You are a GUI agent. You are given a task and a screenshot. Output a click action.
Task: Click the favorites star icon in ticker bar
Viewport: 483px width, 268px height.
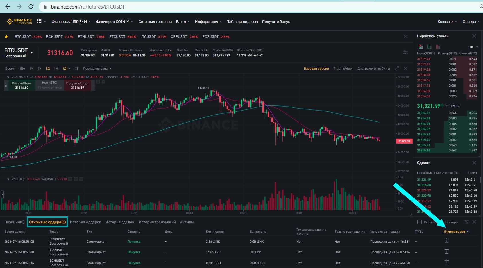click(6, 37)
